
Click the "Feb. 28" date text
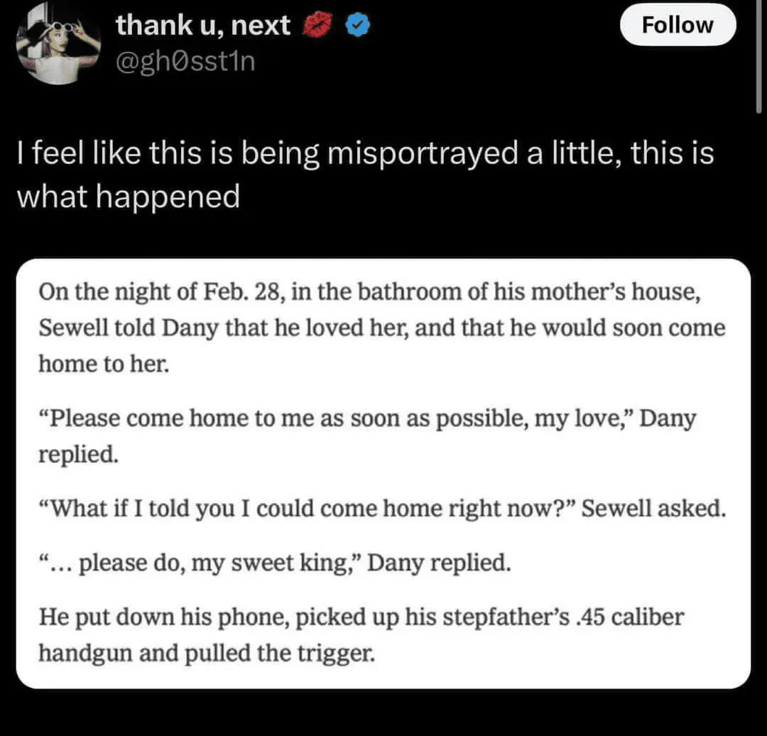point(243,292)
